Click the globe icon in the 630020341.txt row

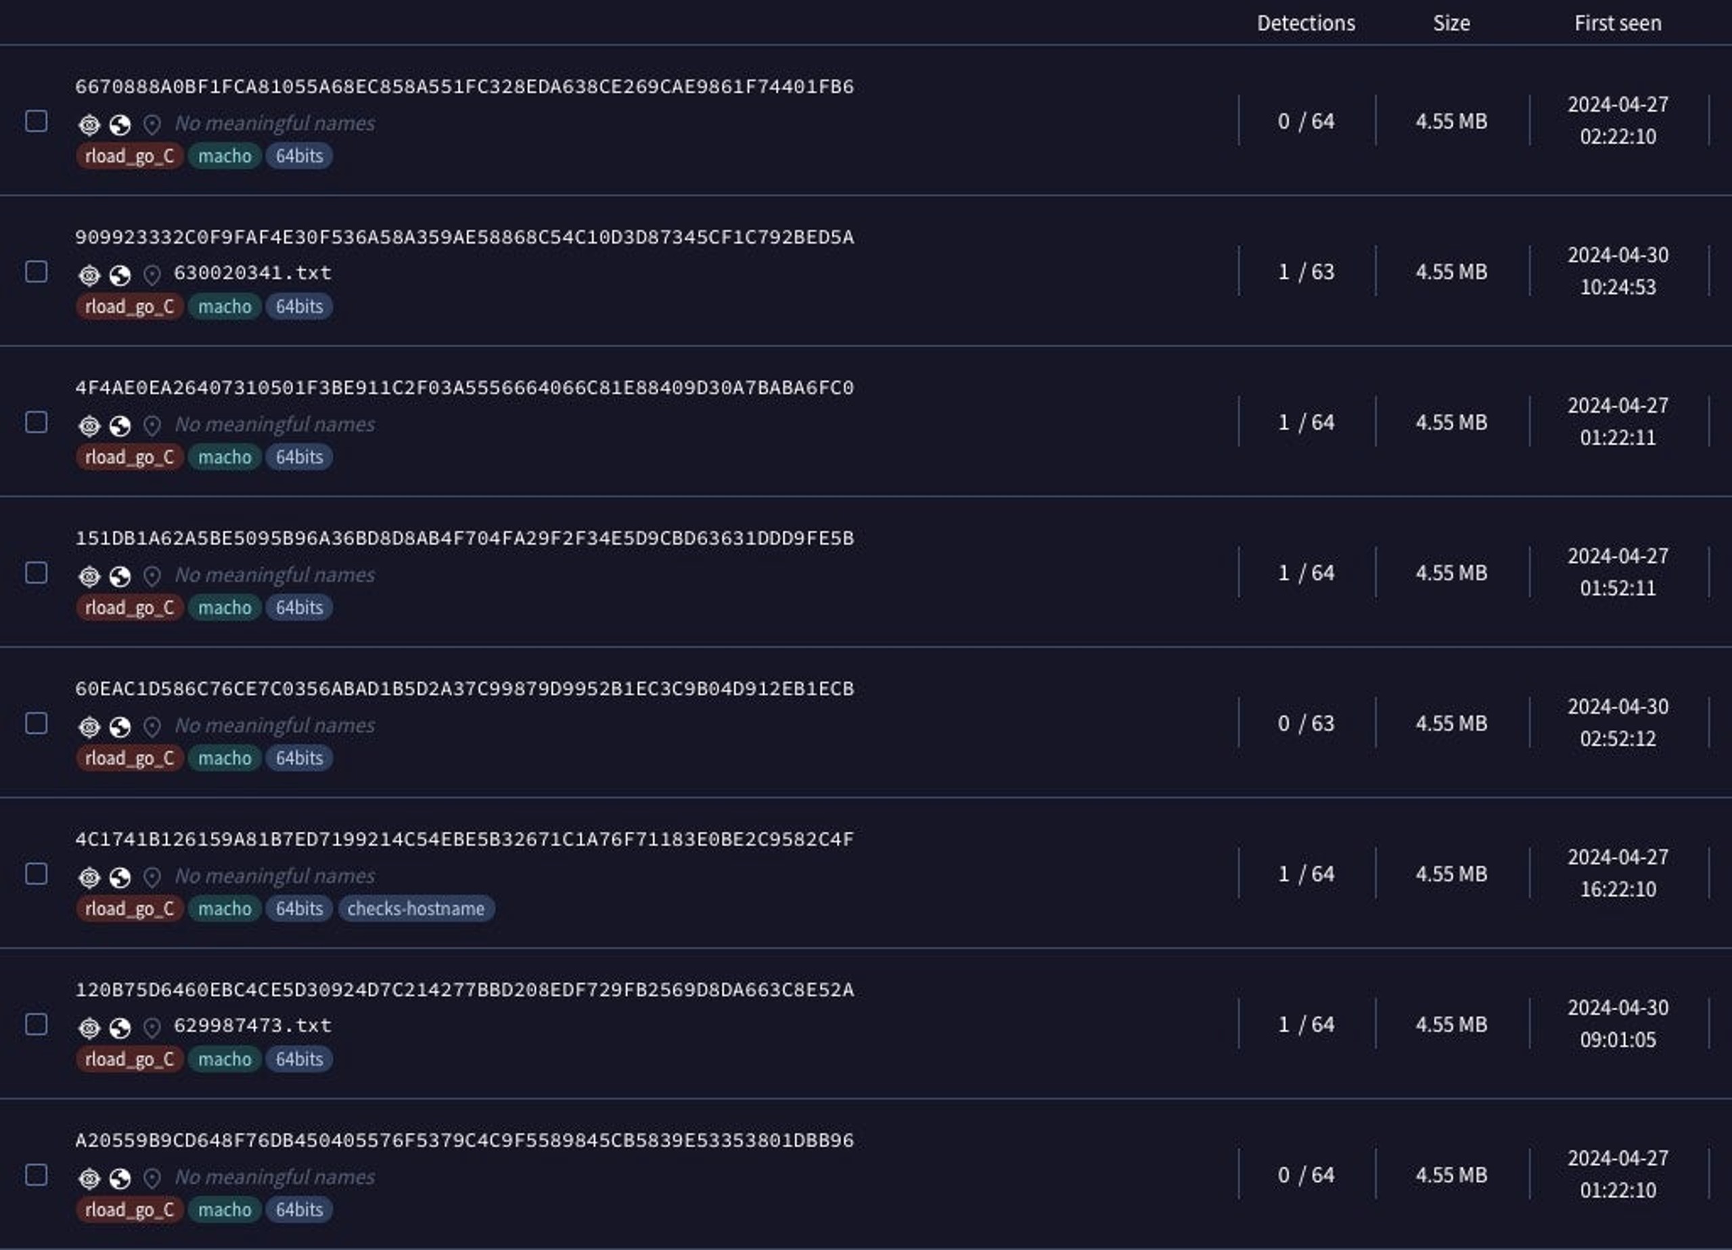point(120,274)
